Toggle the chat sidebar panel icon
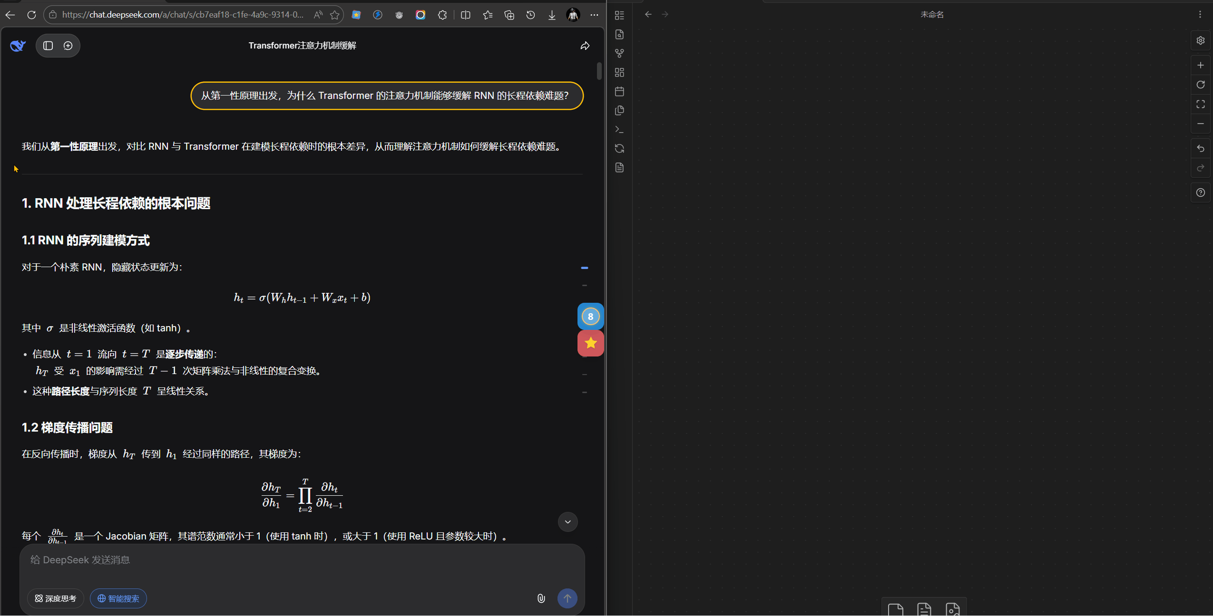Viewport: 1213px width, 616px height. 48,46
